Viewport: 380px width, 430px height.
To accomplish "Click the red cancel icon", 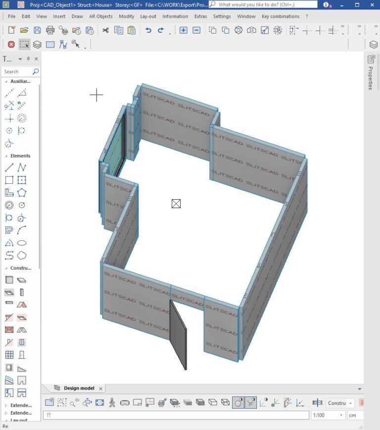I will click(x=11, y=44).
